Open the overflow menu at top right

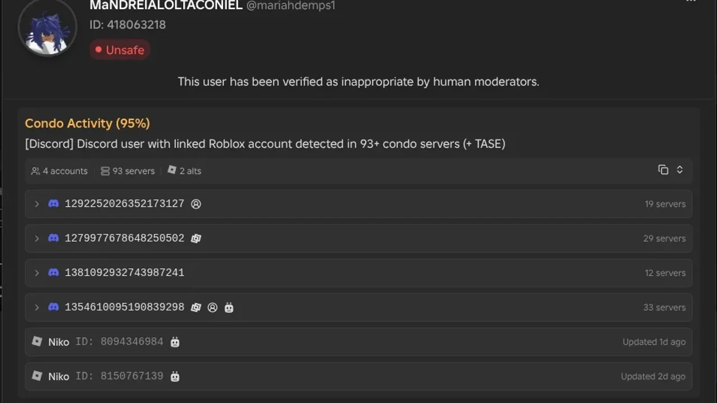[691, 2]
